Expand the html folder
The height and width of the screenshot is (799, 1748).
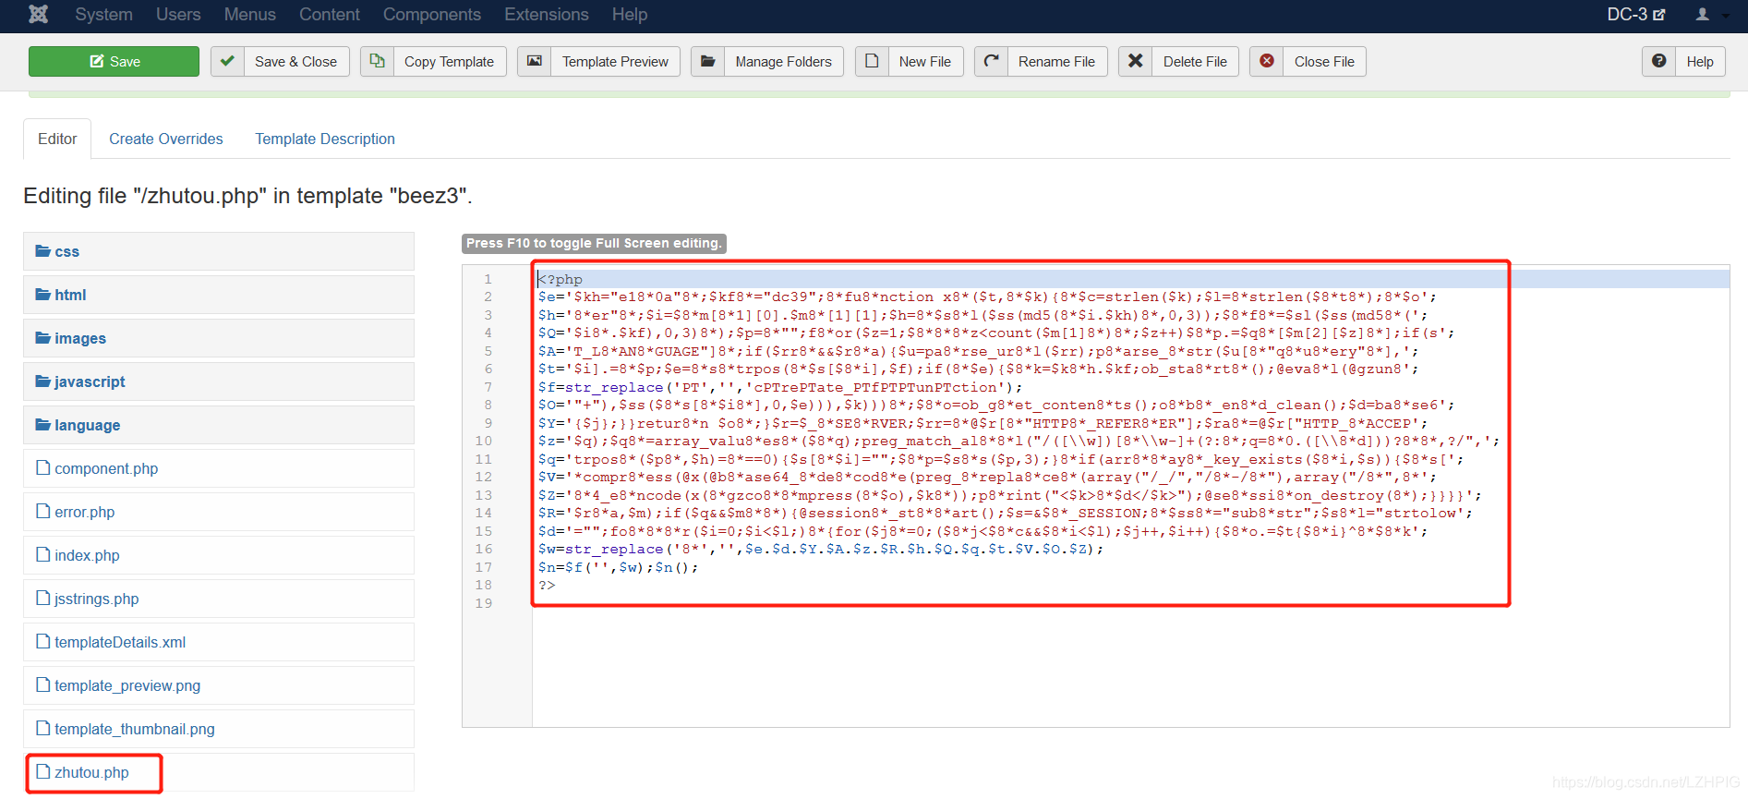(x=219, y=295)
